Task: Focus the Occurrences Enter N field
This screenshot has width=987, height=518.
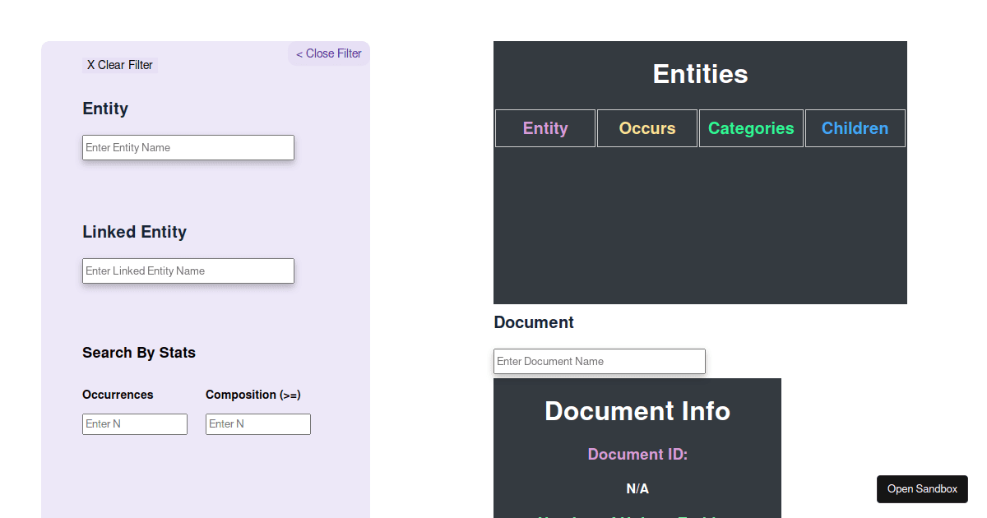Action: pos(134,423)
